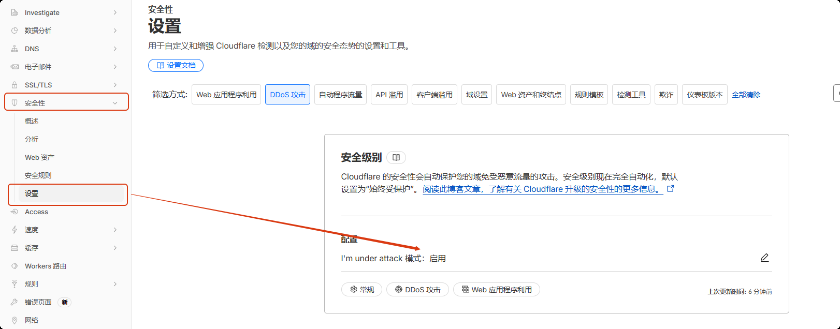Open 分析 under 安全性

[32, 139]
